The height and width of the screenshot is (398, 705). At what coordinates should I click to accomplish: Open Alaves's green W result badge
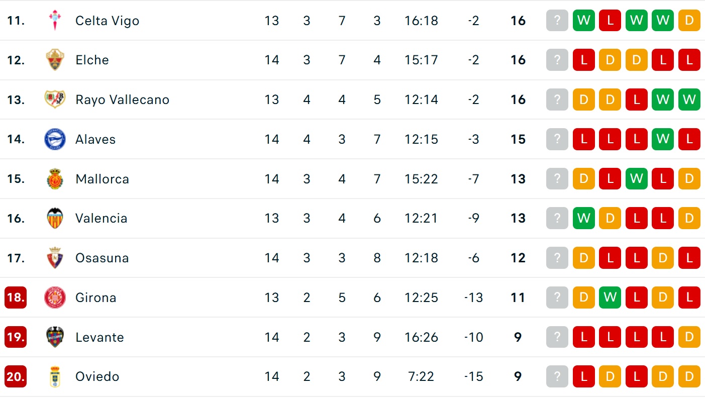click(x=663, y=139)
